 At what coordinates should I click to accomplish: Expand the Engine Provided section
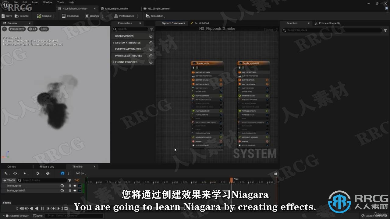114,62
